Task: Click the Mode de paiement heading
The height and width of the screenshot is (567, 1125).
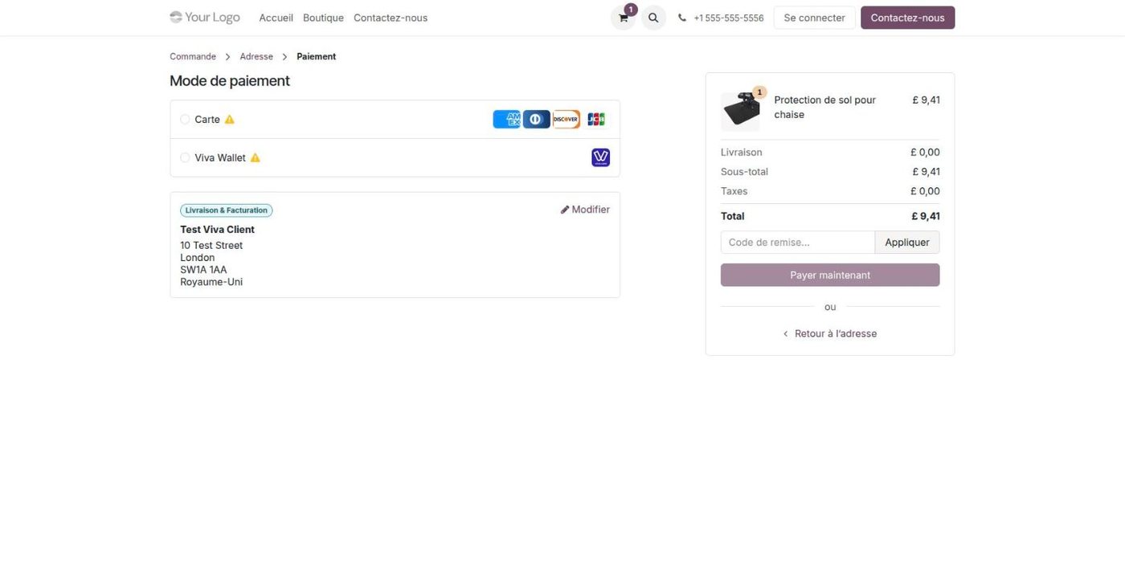Action: [x=230, y=81]
